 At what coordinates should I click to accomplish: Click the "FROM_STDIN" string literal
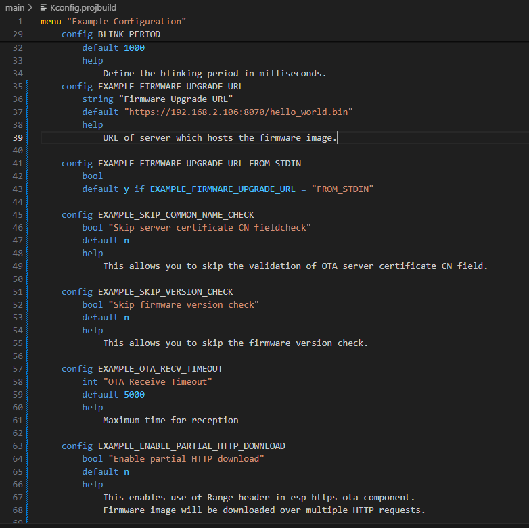tap(342, 189)
